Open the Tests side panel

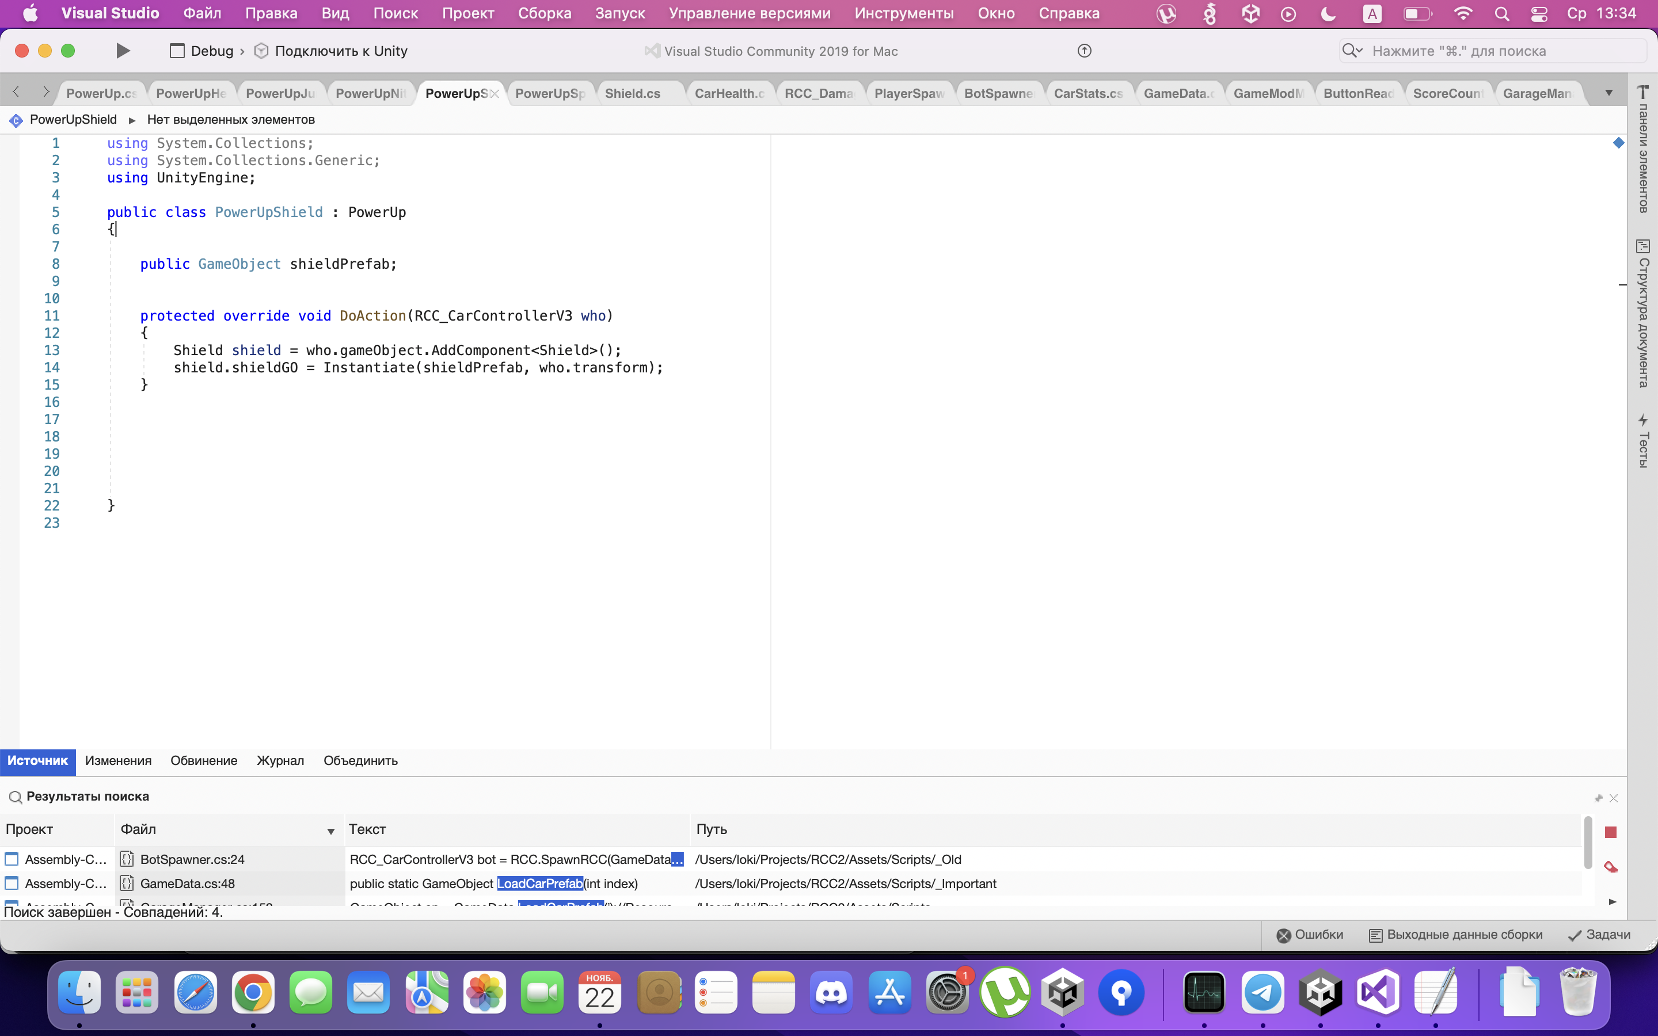click(x=1643, y=441)
